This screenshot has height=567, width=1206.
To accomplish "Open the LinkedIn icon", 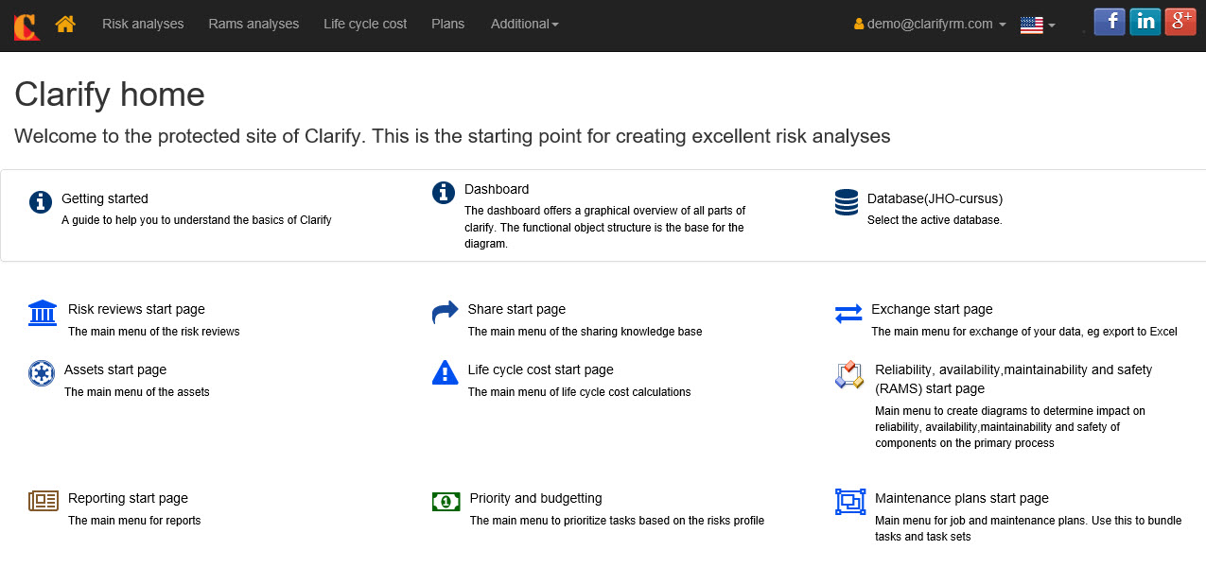I will [1145, 22].
